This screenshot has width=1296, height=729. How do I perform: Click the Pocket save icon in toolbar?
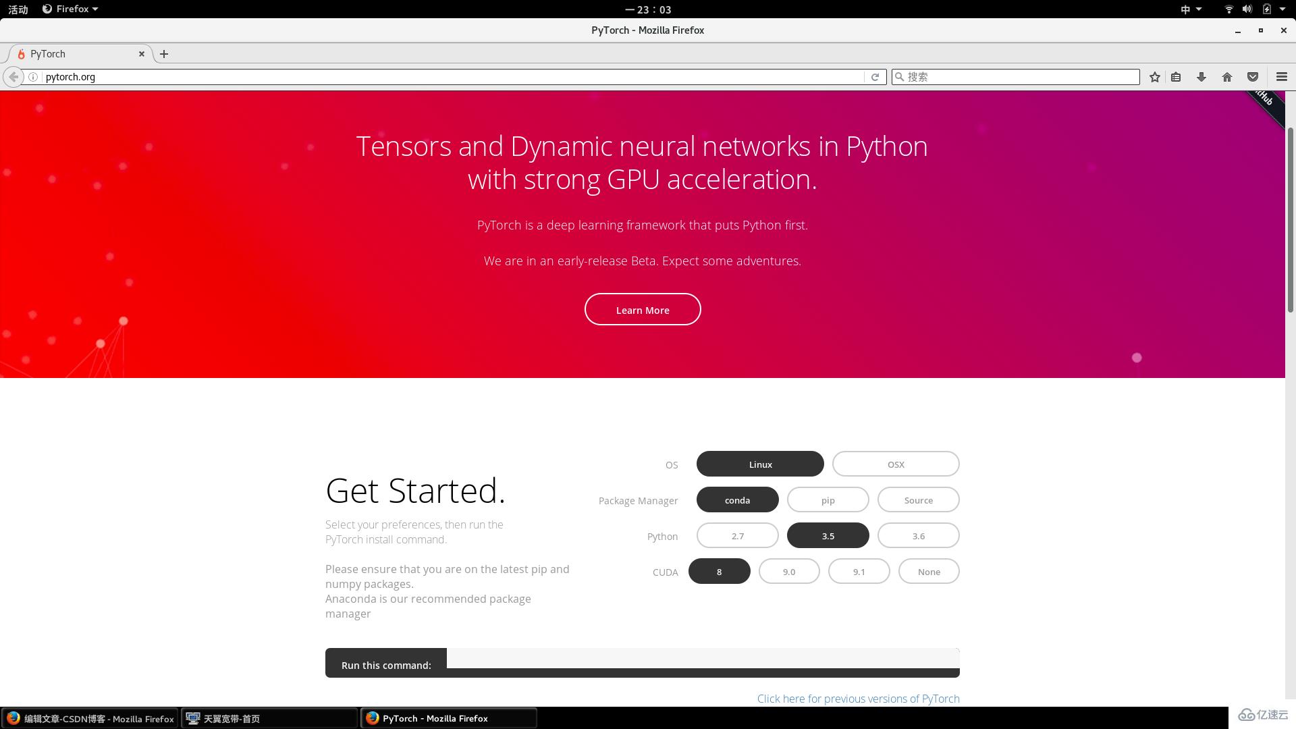[1252, 76]
